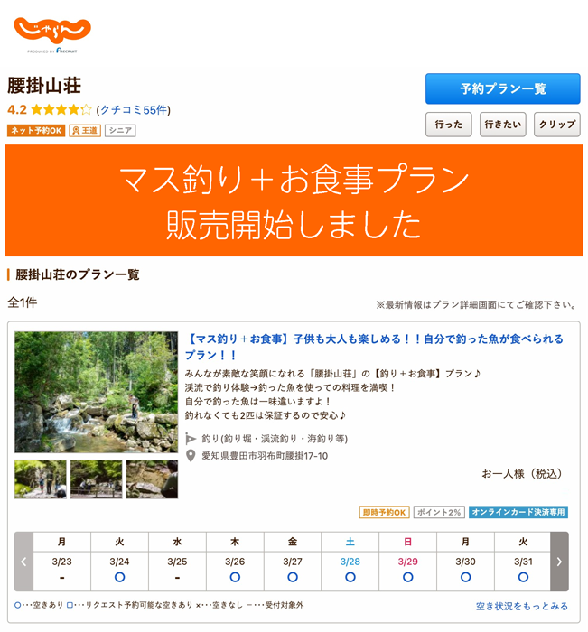Screen dimensions: 588x632
Task: Open middle small thumbnail with fence
Action: click(x=96, y=479)
